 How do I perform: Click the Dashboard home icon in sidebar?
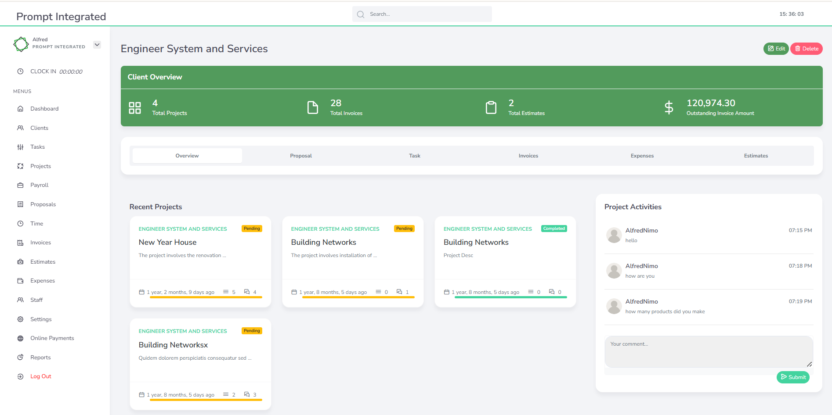click(20, 109)
